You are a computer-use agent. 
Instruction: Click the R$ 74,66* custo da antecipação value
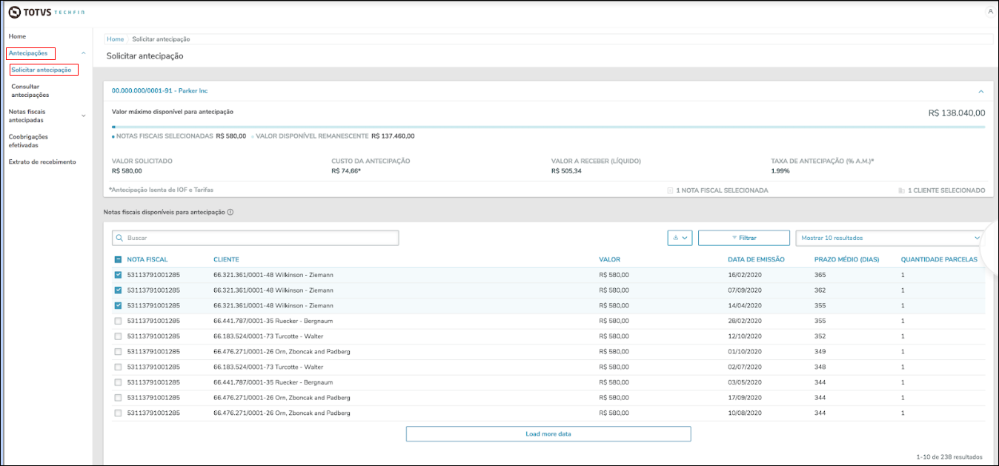(x=346, y=171)
